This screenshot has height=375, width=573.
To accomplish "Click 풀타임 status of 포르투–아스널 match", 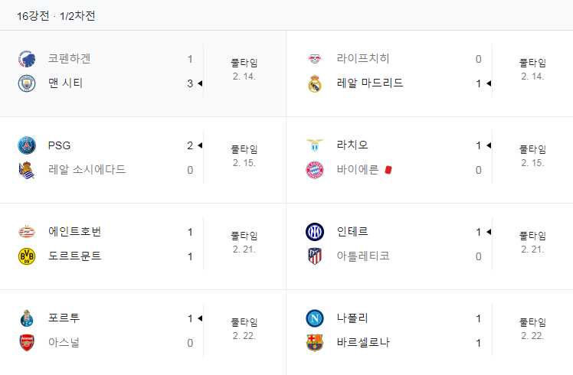I will pyautogui.click(x=244, y=322).
